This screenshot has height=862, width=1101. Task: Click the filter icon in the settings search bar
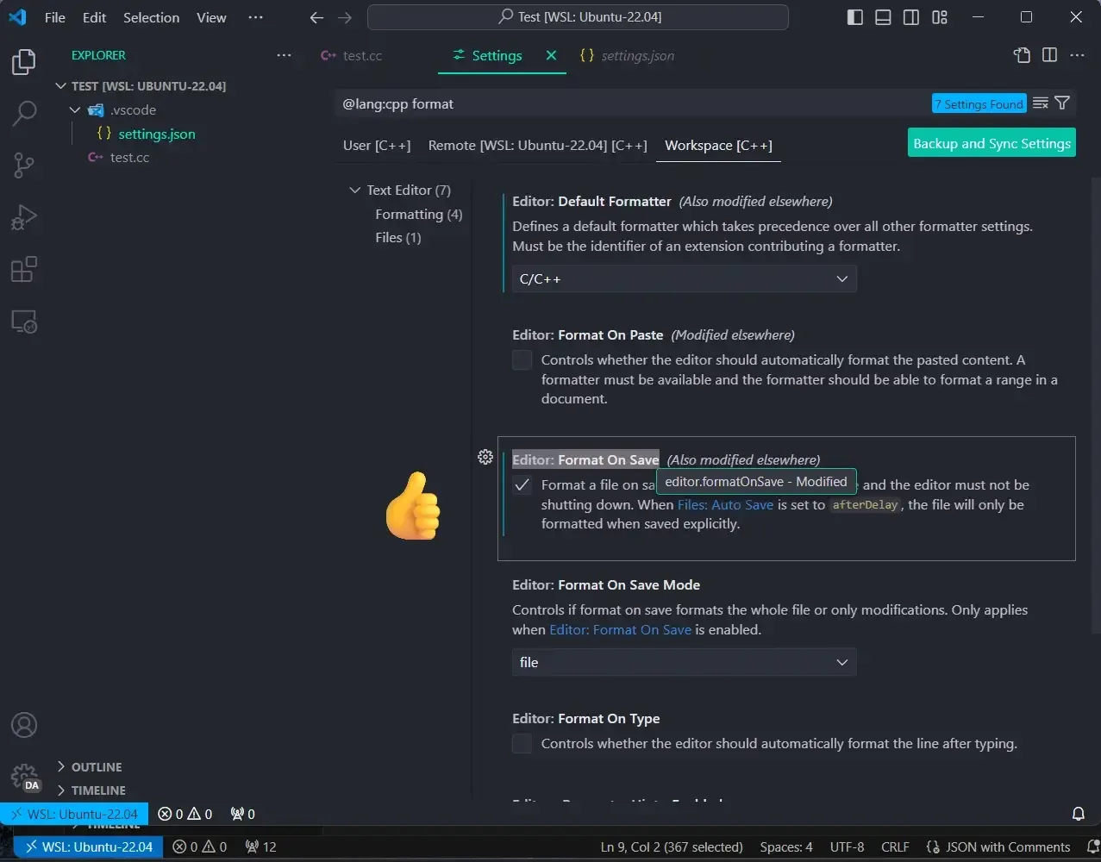(x=1063, y=103)
